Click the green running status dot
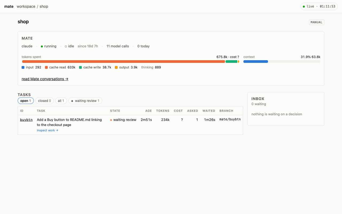Viewport: 342px width, 214px height. click(42, 46)
